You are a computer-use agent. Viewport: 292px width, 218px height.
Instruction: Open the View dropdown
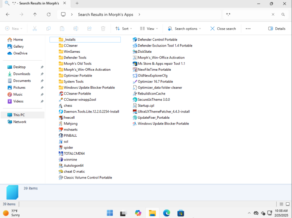149,29
